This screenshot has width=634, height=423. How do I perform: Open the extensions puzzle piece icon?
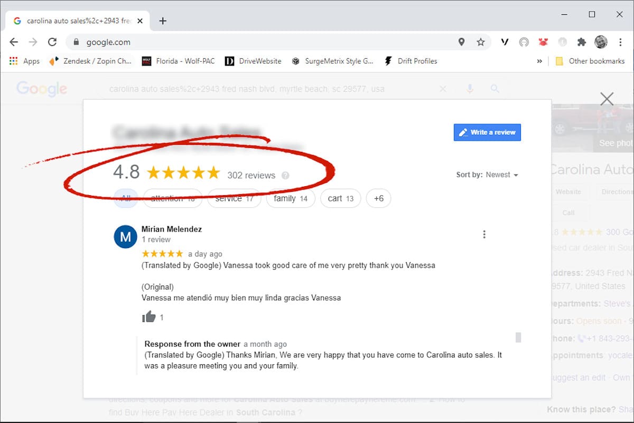coord(581,42)
